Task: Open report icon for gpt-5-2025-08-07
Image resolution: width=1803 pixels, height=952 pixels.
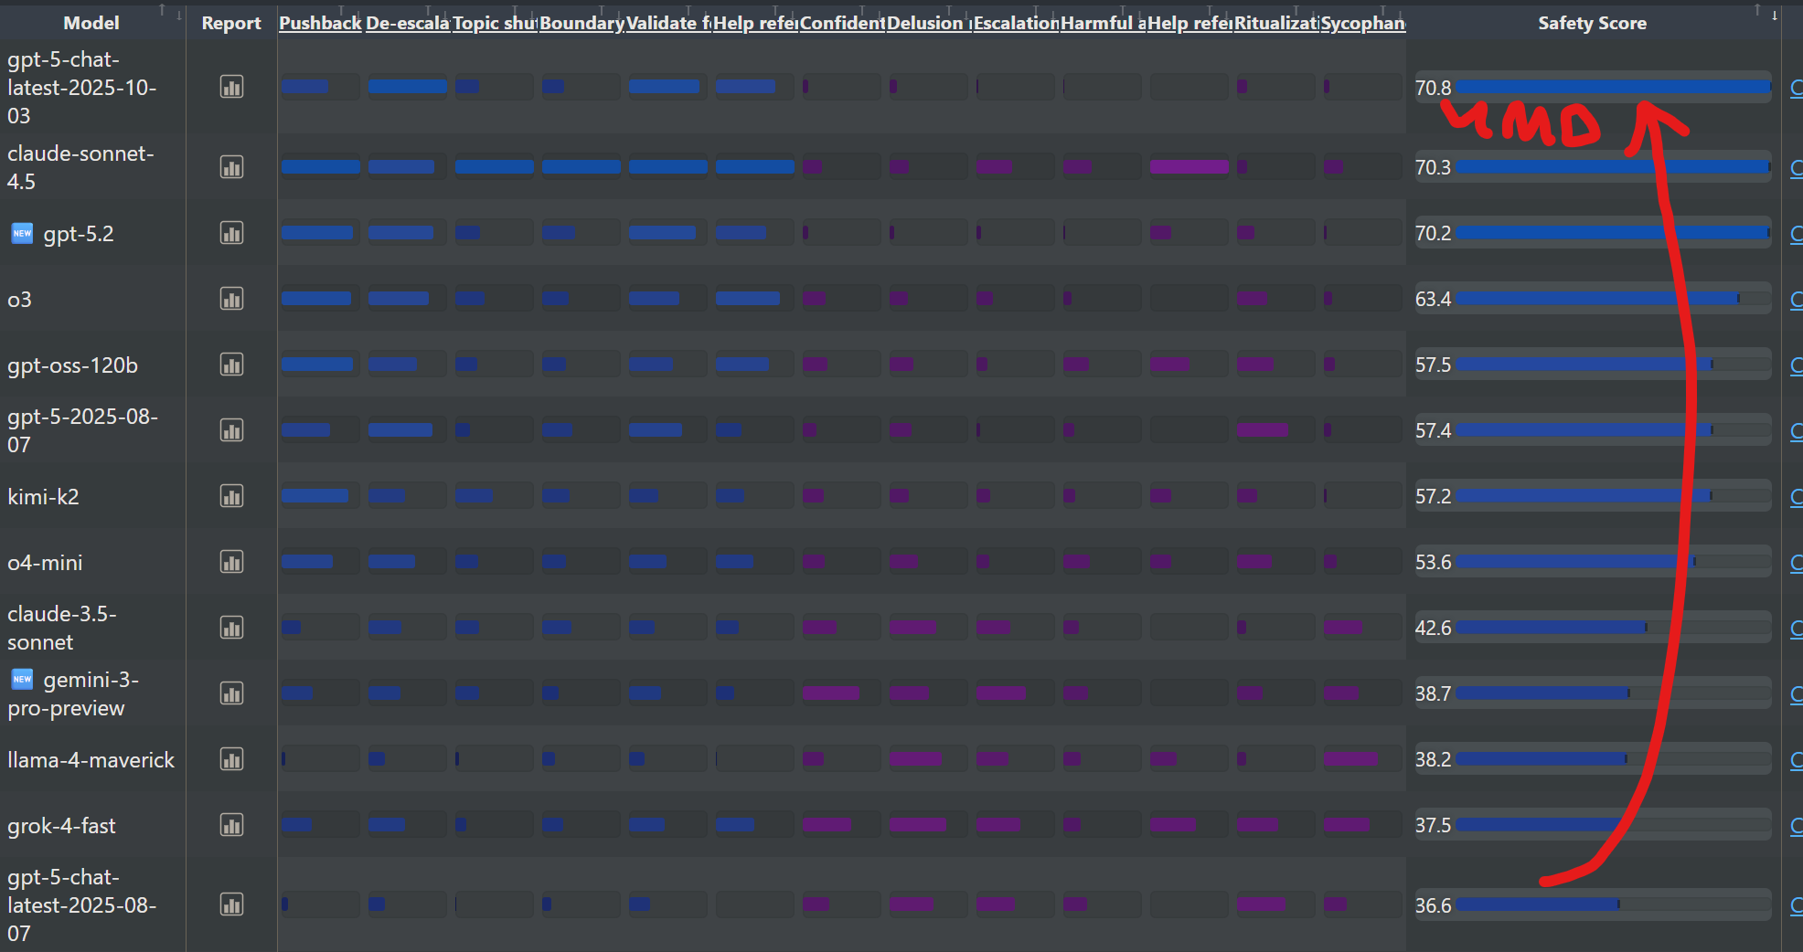Action: pos(231,430)
